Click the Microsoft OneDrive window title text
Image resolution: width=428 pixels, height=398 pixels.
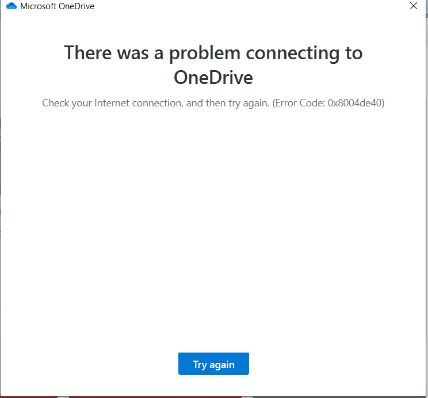pyautogui.click(x=57, y=6)
